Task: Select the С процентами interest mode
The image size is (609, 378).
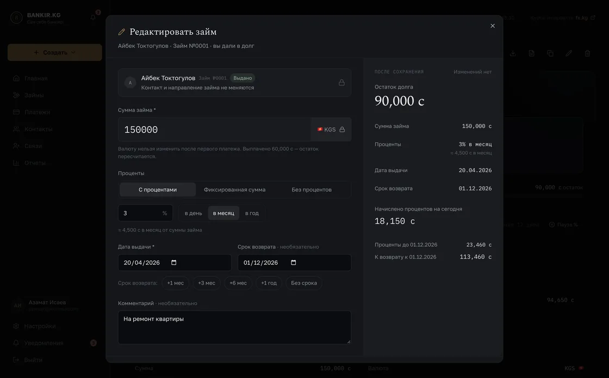Action: (x=158, y=190)
